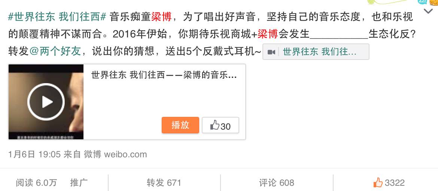Click the @两个好友 mention link
The width and height of the screenshot is (438, 191).
pos(55,51)
